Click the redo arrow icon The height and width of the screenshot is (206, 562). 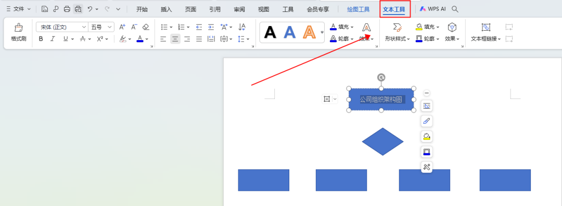107,9
